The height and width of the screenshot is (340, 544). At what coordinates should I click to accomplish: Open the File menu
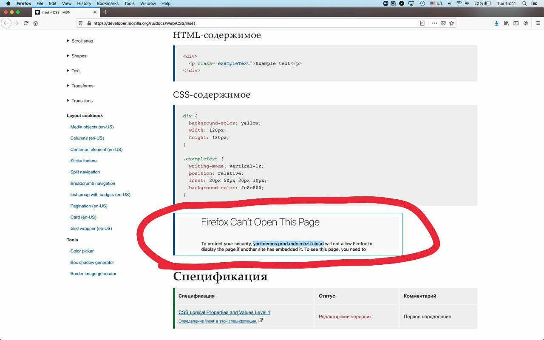[x=40, y=3]
